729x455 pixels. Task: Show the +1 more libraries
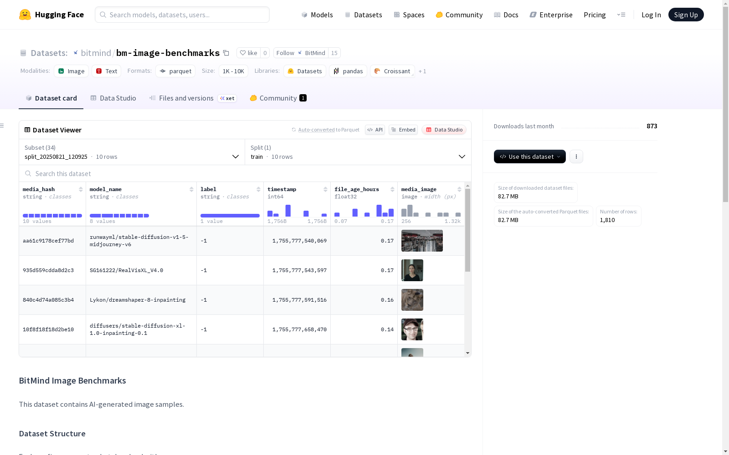[422, 71]
